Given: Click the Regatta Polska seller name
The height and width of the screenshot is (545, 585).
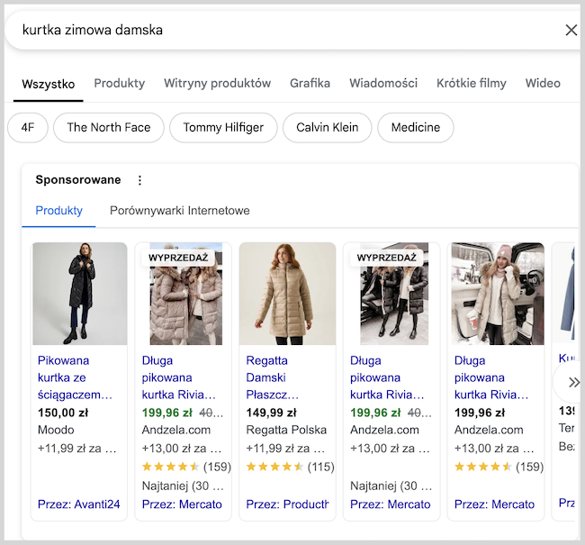Looking at the screenshot, I should point(286,430).
